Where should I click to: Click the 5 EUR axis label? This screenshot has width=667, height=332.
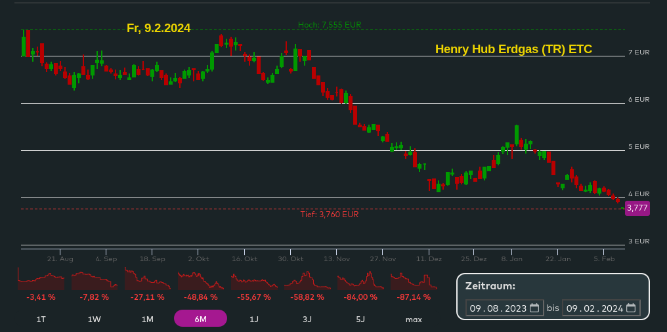click(x=639, y=147)
